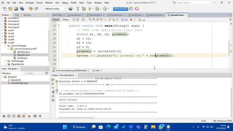233x131 pixels.
Task: Open the Profile Project dropdown arrow
Action: pyautogui.click(x=108, y=9)
